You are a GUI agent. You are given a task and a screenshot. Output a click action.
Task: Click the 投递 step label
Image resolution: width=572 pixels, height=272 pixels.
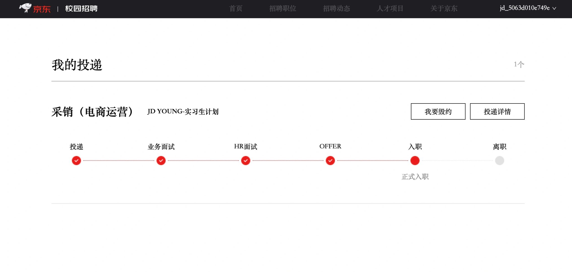[x=76, y=147]
